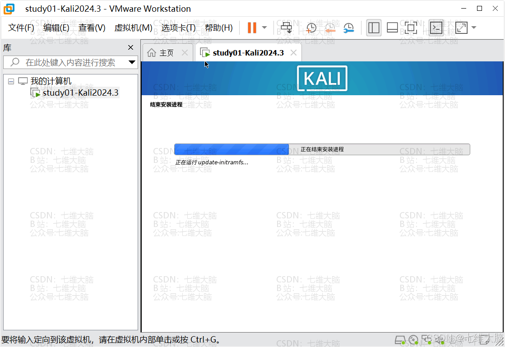
Task: Close the 主页 tab
Action: pyautogui.click(x=185, y=53)
